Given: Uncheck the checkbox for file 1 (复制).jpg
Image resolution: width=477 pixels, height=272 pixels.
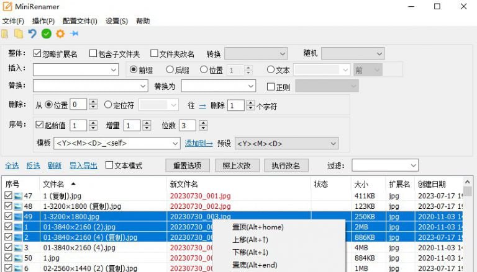Looking at the screenshot, I should pyautogui.click(x=8, y=196).
